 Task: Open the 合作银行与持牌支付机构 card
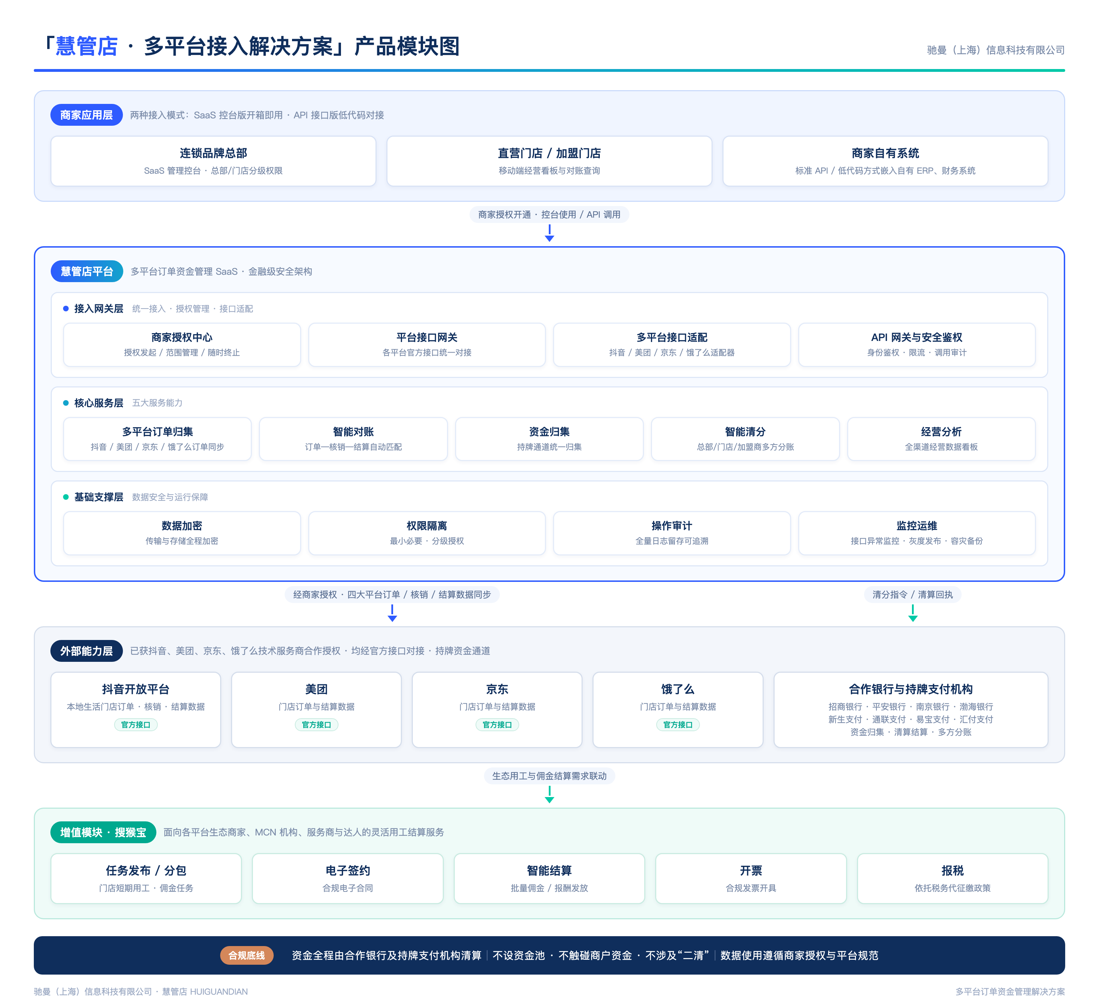911,710
